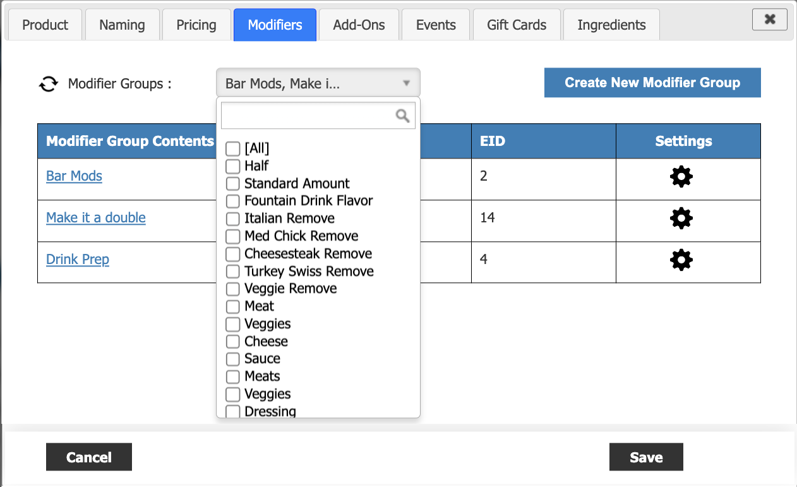Screen dimensions: 797x487
Task: Check the [All] option
Action: coord(233,148)
